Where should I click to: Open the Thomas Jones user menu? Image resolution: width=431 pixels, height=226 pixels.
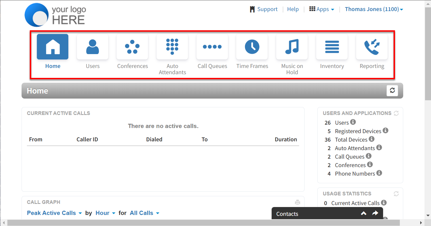pyautogui.click(x=374, y=9)
